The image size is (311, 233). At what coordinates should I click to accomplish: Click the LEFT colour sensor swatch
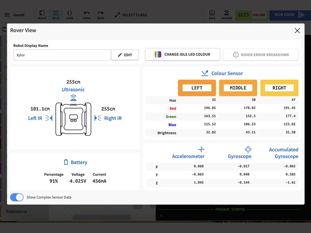coord(197,88)
